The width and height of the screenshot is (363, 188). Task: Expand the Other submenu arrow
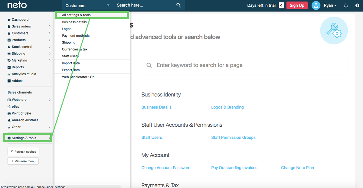point(50,127)
